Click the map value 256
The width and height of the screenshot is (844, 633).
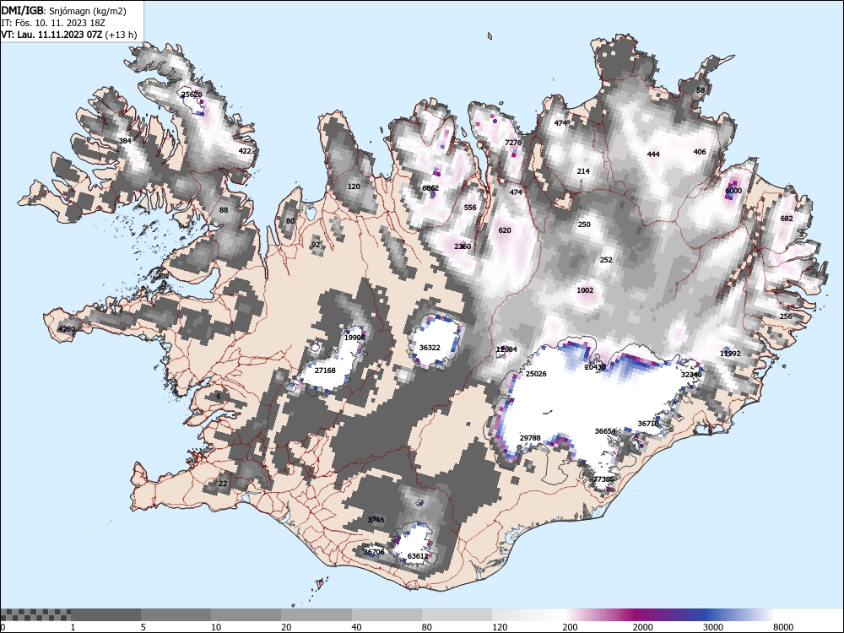coord(786,316)
